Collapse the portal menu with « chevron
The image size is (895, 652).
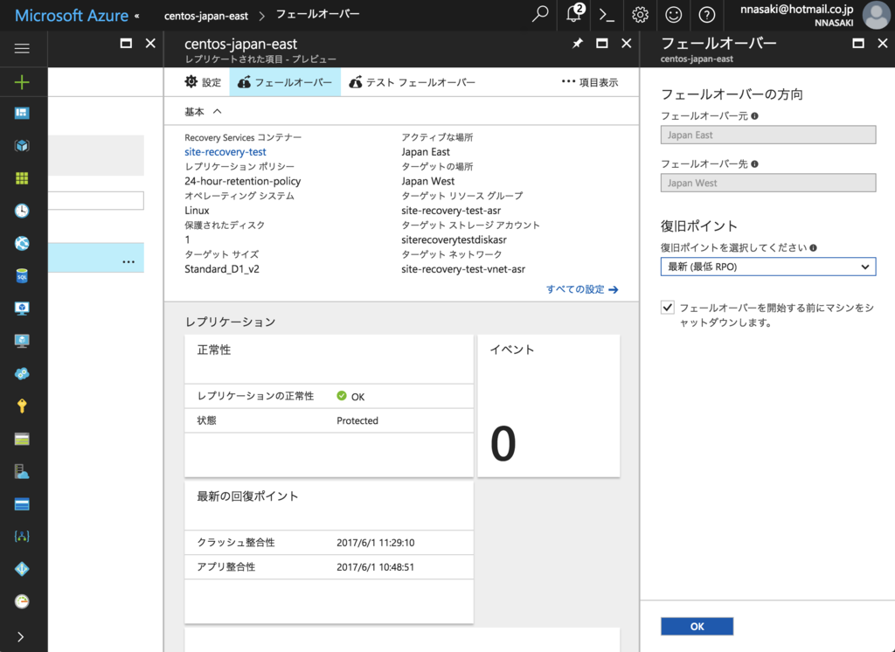pos(137,16)
